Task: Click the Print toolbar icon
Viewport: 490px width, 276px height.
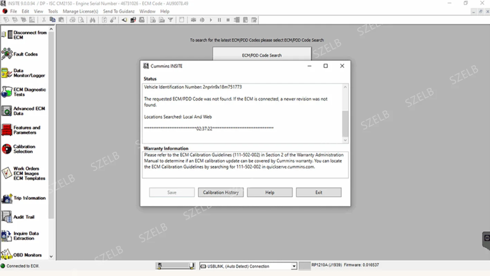Action: [x=72, y=20]
